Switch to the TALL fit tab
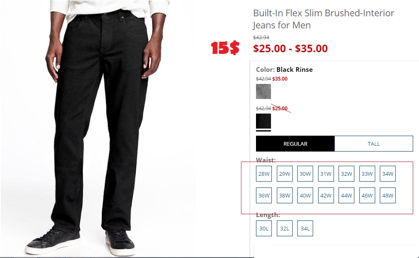The height and width of the screenshot is (258, 419). tap(374, 144)
